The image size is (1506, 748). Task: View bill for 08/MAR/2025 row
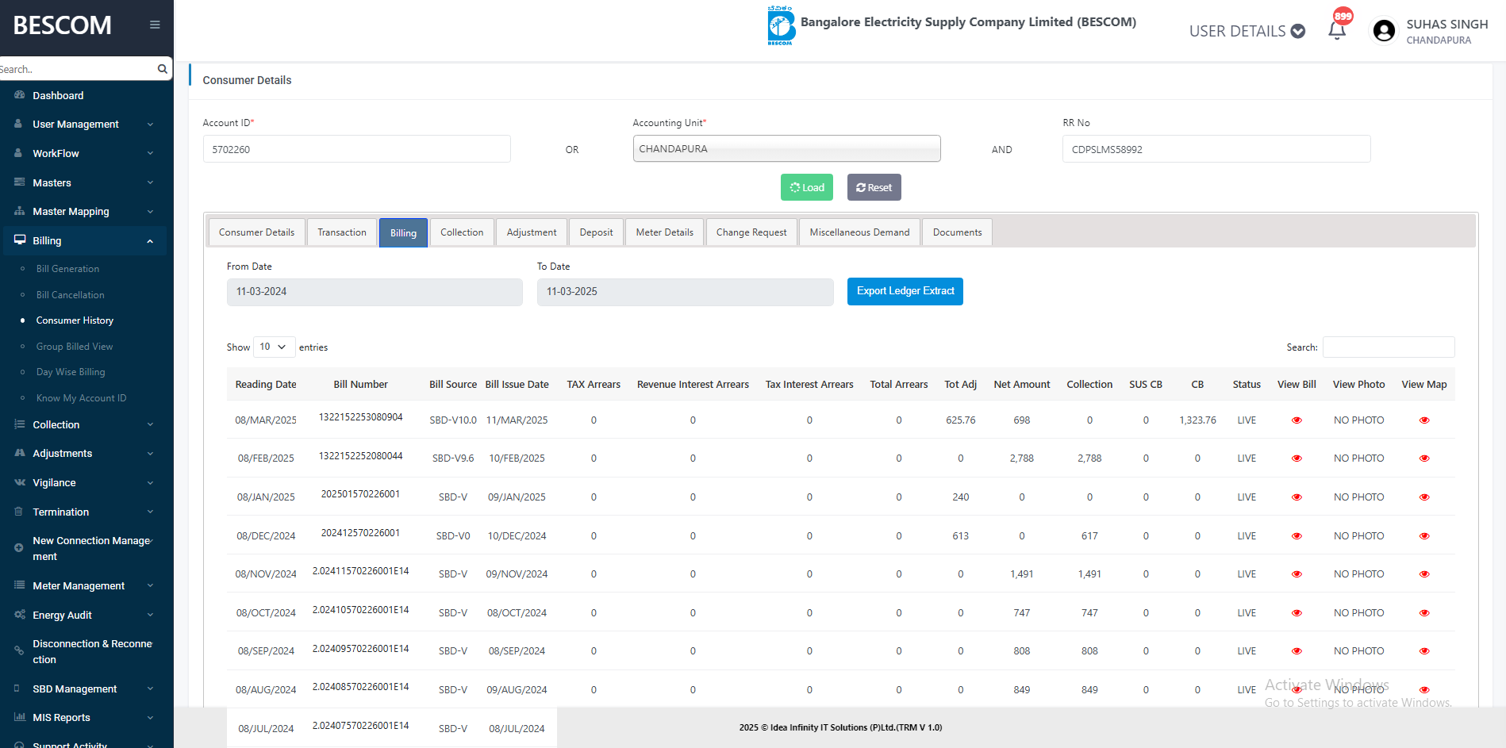(1297, 420)
